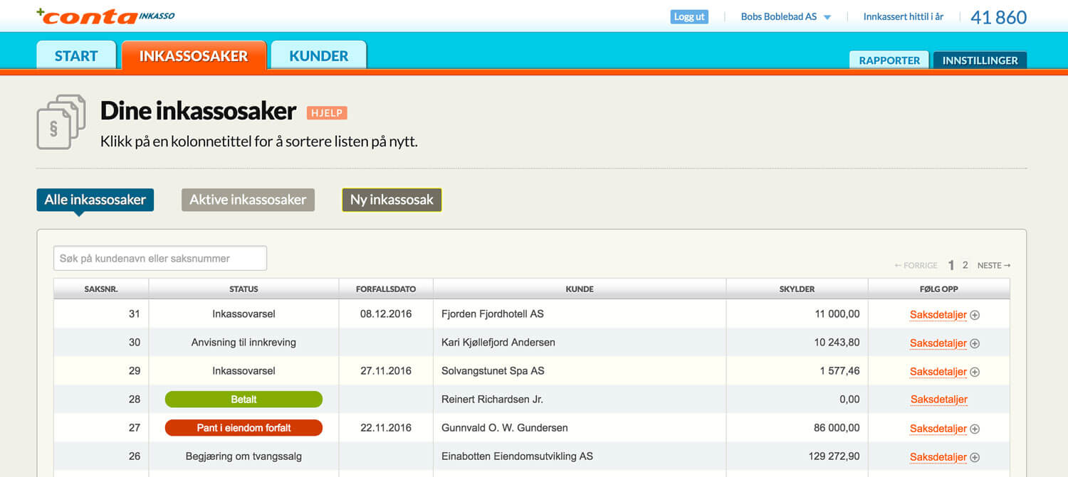
Task: Click Inkassovarsel status in row 29
Action: 244,370
